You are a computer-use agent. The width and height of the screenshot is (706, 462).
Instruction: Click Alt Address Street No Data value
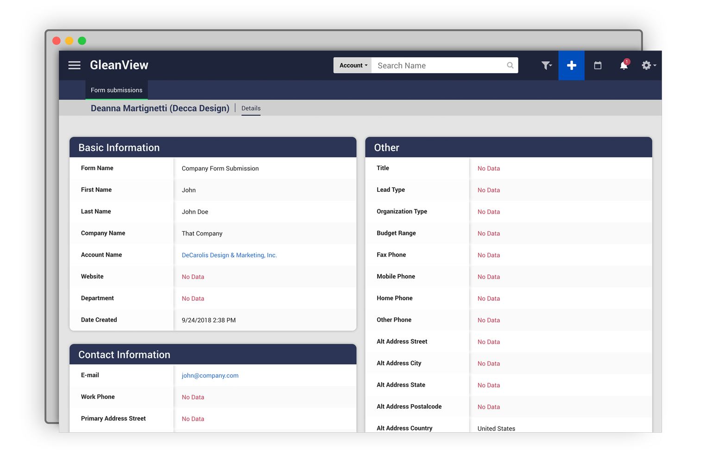[489, 342]
